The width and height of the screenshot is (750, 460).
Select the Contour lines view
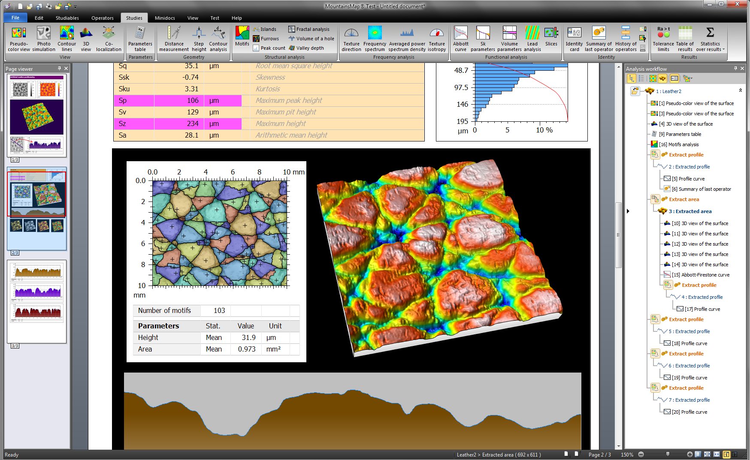(67, 39)
